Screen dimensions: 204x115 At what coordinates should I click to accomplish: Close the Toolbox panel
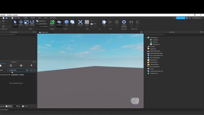coord(35,62)
